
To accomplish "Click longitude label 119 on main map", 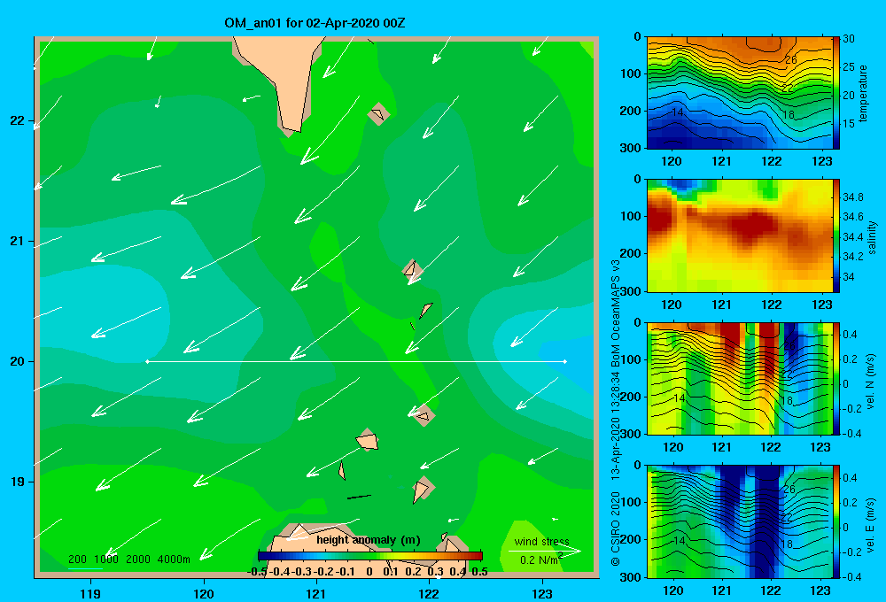I will (x=90, y=593).
